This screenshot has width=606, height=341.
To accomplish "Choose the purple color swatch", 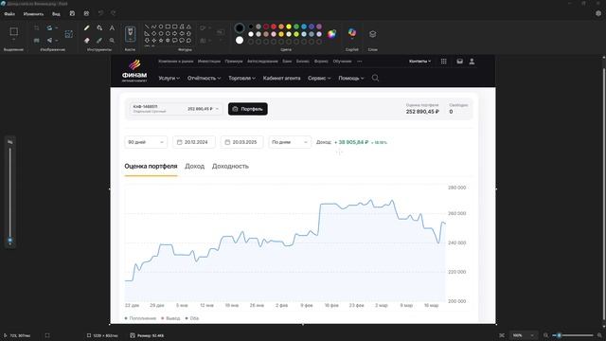I will tap(319, 27).
